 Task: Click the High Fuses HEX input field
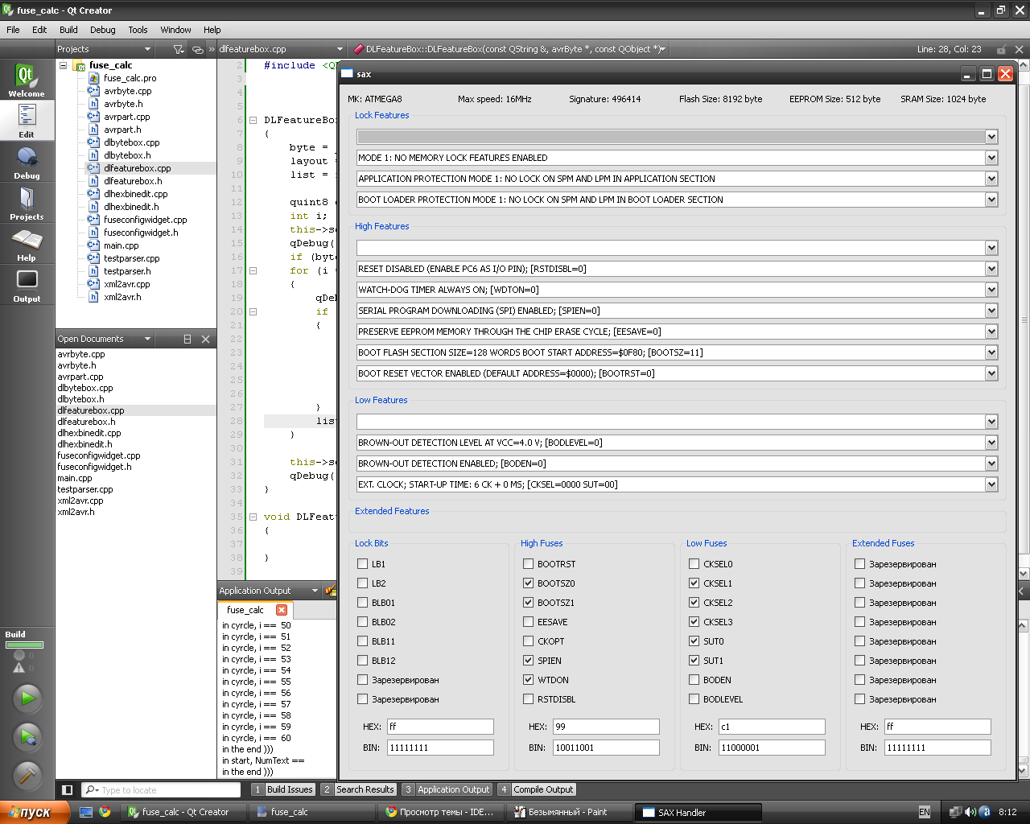606,727
